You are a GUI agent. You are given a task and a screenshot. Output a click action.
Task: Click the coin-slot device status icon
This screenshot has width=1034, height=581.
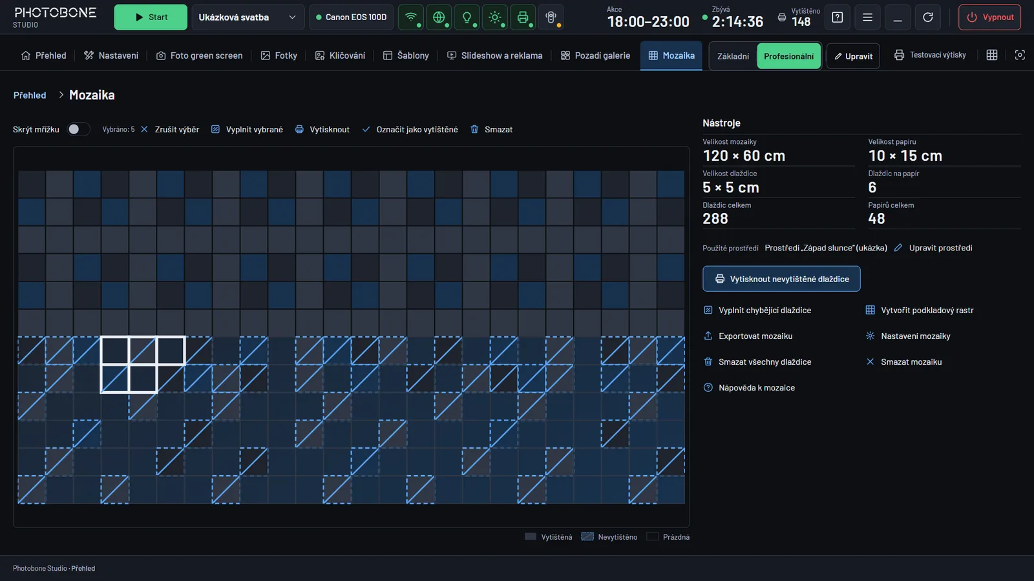[551, 17]
